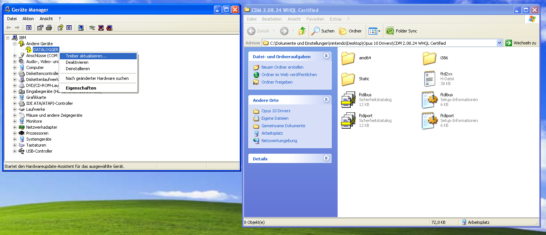Click the update driver toolbar icon
Screen dimensions: 546x235
(92, 28)
